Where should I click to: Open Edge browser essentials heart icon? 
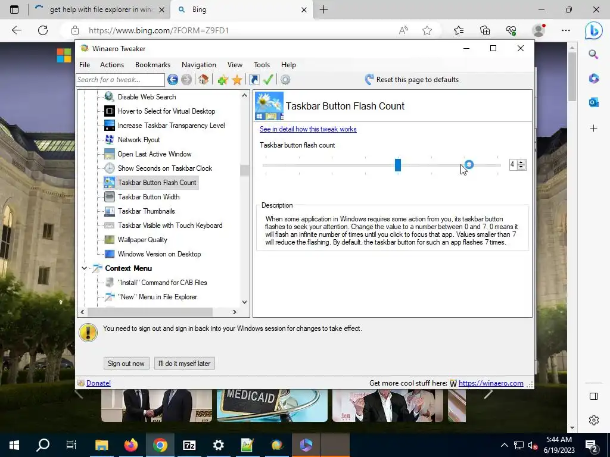[511, 30]
